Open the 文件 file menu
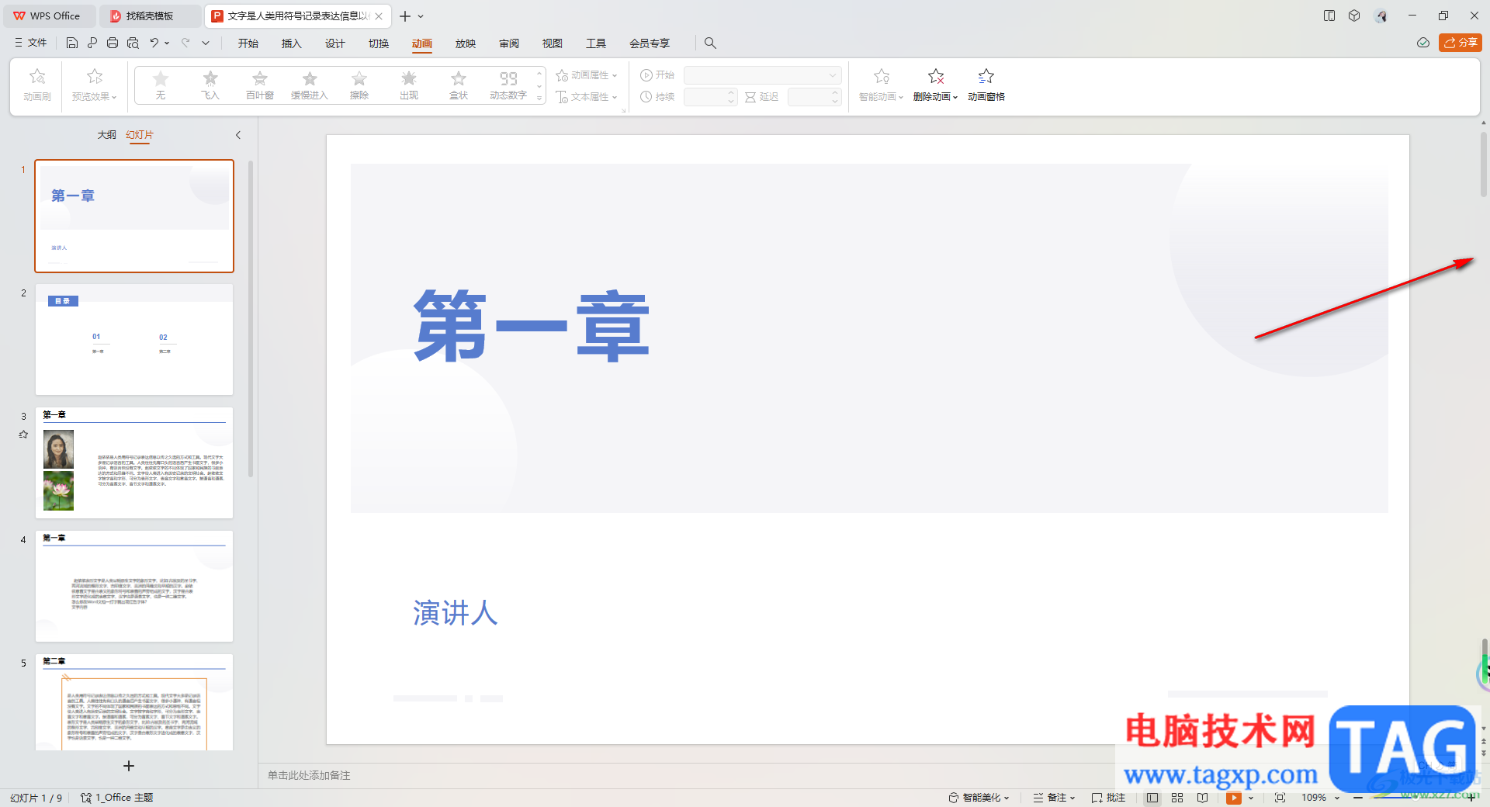This screenshot has height=807, width=1490. point(31,43)
